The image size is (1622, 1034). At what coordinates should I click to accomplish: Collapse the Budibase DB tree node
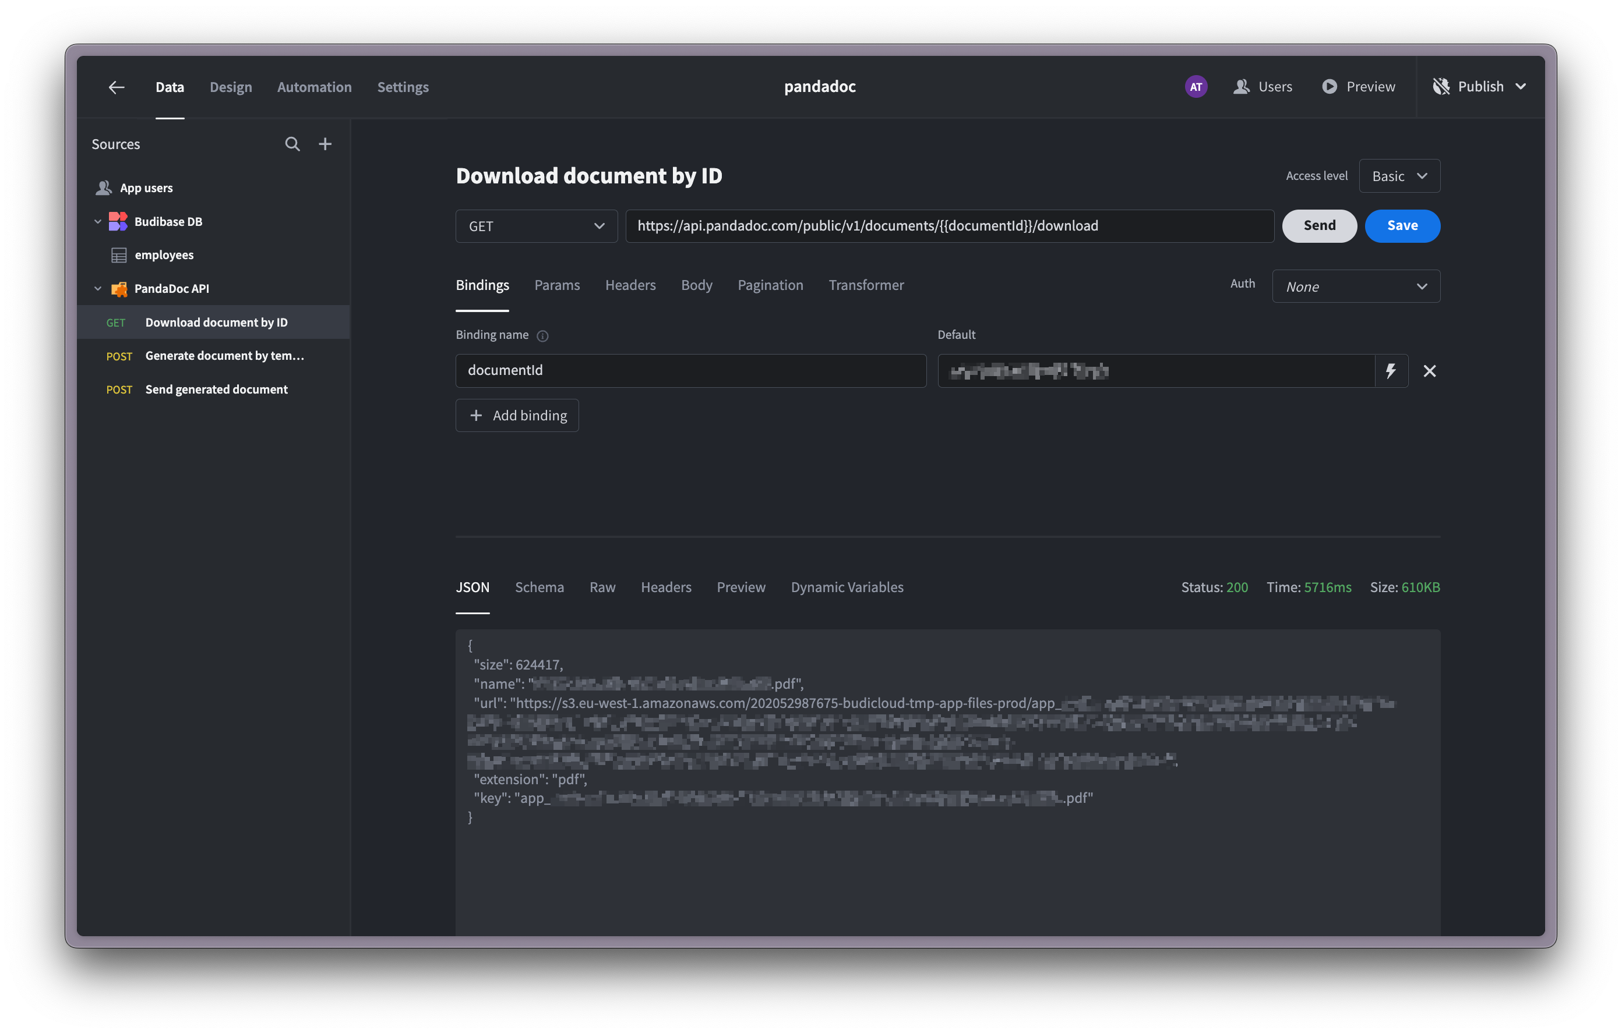point(98,221)
